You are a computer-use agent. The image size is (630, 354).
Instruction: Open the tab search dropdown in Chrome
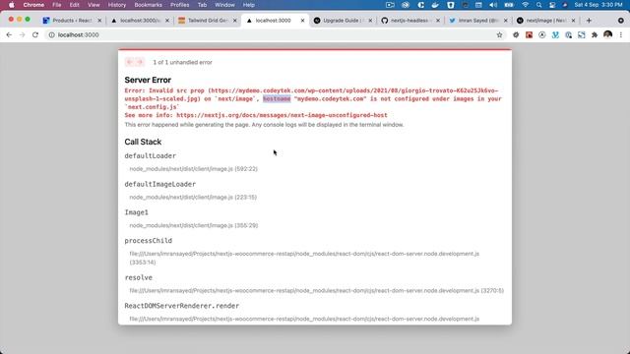(621, 20)
